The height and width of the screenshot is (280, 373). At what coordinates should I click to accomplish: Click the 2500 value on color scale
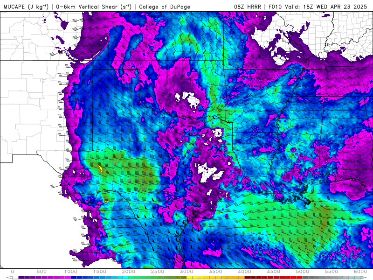(158, 272)
